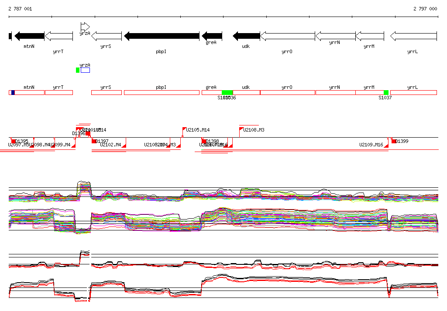Click green segment between greA and udk boxes
The width and height of the screenshot is (447, 311).
(227, 92)
